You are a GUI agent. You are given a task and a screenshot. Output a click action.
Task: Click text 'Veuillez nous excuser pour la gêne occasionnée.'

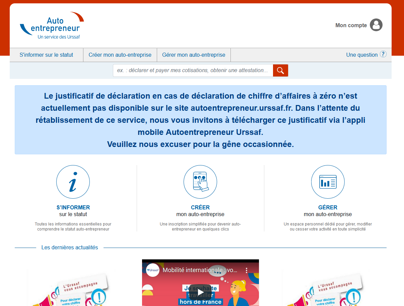[x=200, y=144]
